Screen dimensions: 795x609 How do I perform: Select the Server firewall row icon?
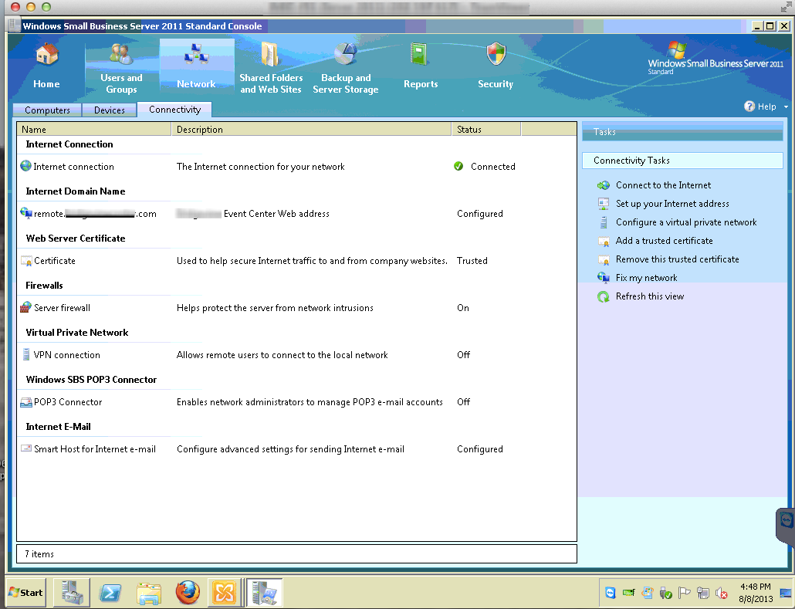25,307
